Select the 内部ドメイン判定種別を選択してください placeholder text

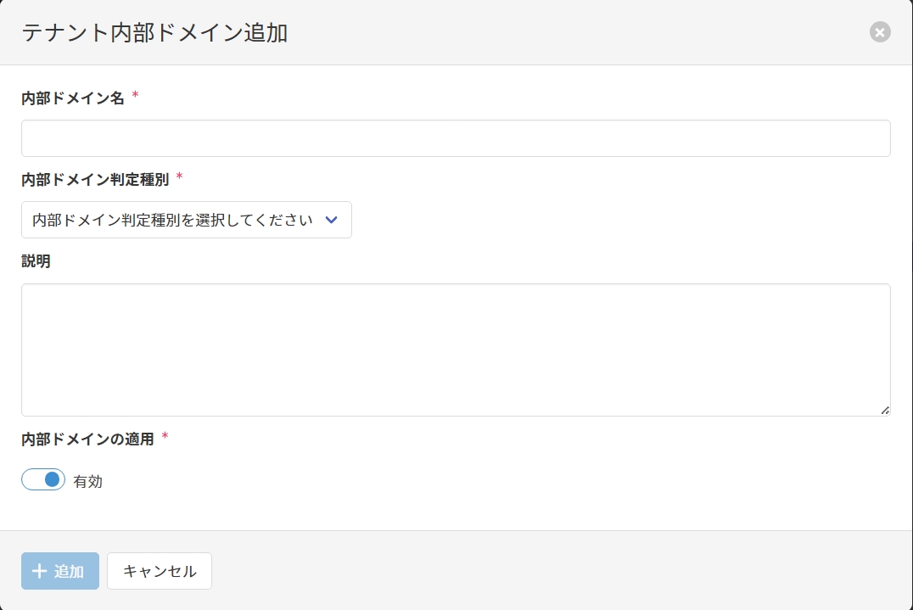coord(173,221)
